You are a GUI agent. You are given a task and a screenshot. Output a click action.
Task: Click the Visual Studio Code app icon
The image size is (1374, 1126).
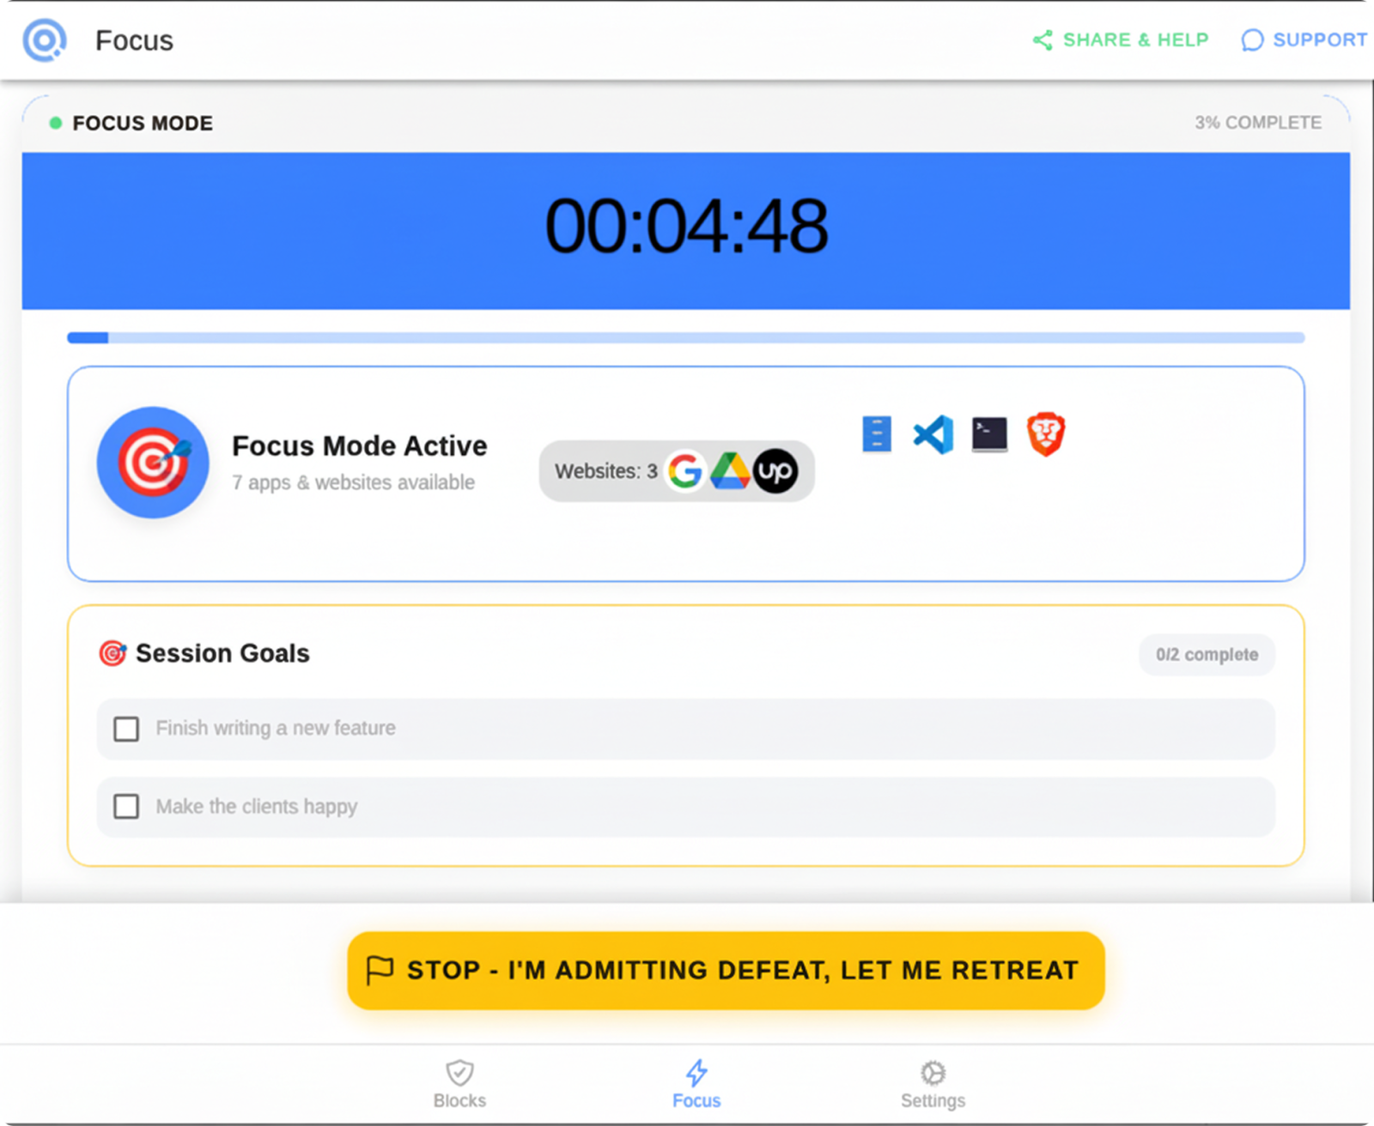pos(933,434)
